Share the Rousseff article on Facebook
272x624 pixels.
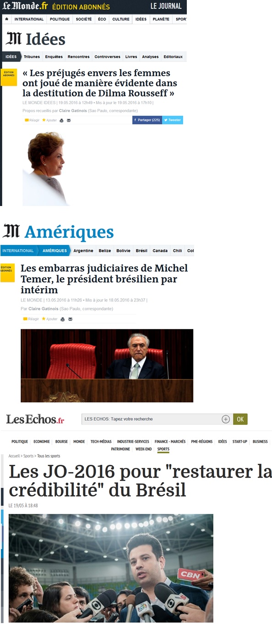(147, 120)
